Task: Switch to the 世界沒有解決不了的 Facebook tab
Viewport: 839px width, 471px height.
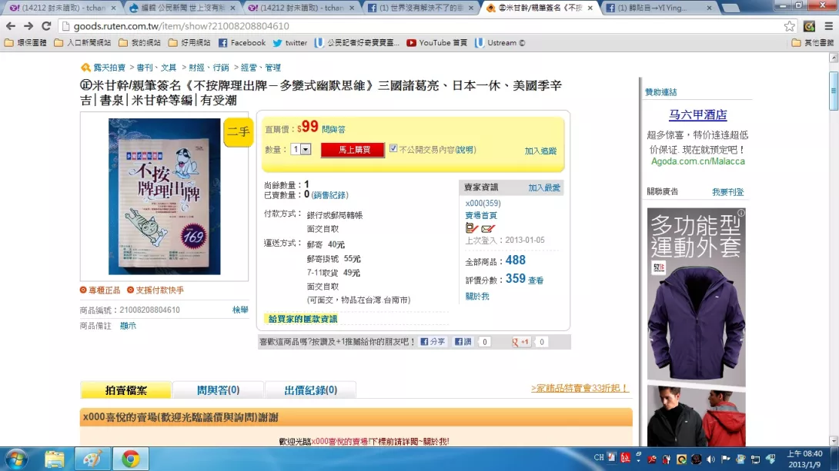Action: [x=422, y=8]
